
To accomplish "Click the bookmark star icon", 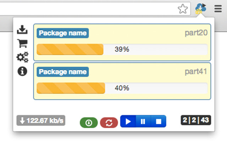I will coord(183,9).
